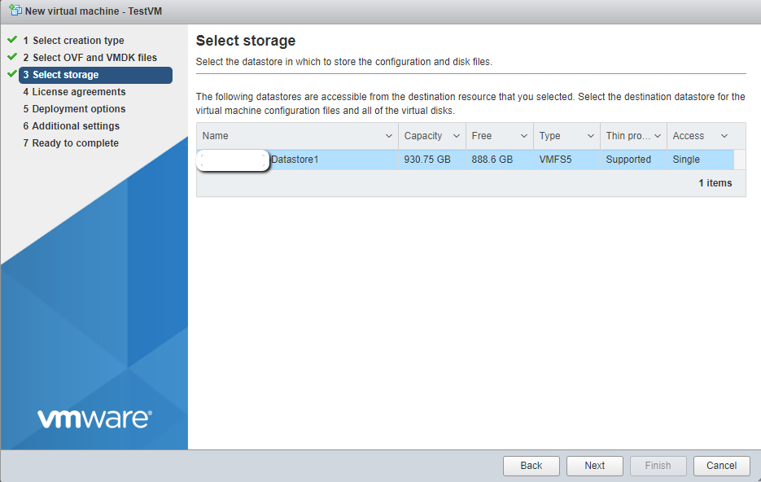Open the Access column dropdown arrow

[x=724, y=136]
